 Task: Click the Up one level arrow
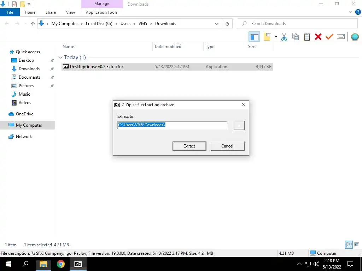click(33, 24)
